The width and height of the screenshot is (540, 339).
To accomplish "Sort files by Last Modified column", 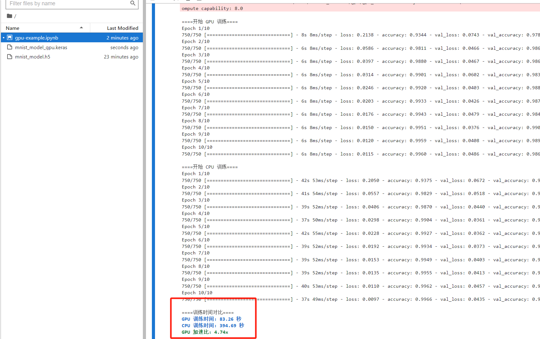I will tap(123, 28).
